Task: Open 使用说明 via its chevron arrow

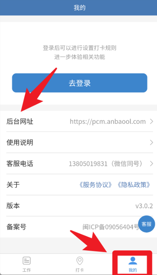Action: 151,142
